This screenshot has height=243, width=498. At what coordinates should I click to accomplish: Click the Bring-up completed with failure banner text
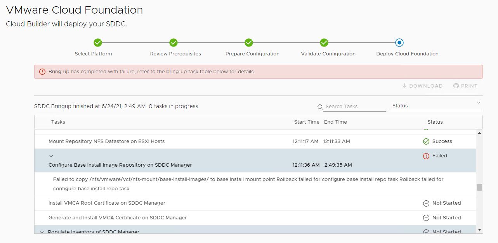[x=151, y=72]
